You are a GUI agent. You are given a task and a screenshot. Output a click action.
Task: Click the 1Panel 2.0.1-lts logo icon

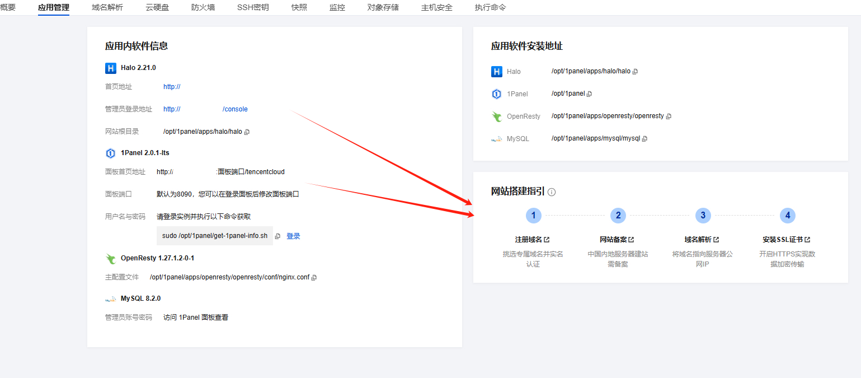[110, 153]
